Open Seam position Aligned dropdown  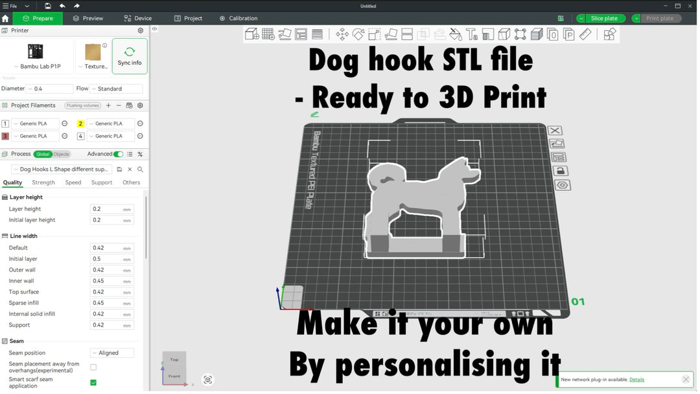[112, 353]
